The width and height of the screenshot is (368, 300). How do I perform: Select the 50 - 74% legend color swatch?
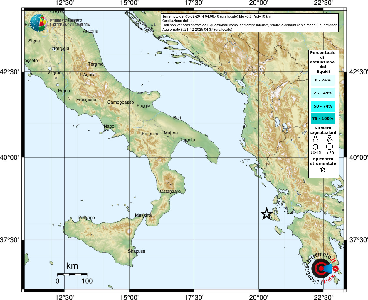(x=323, y=106)
